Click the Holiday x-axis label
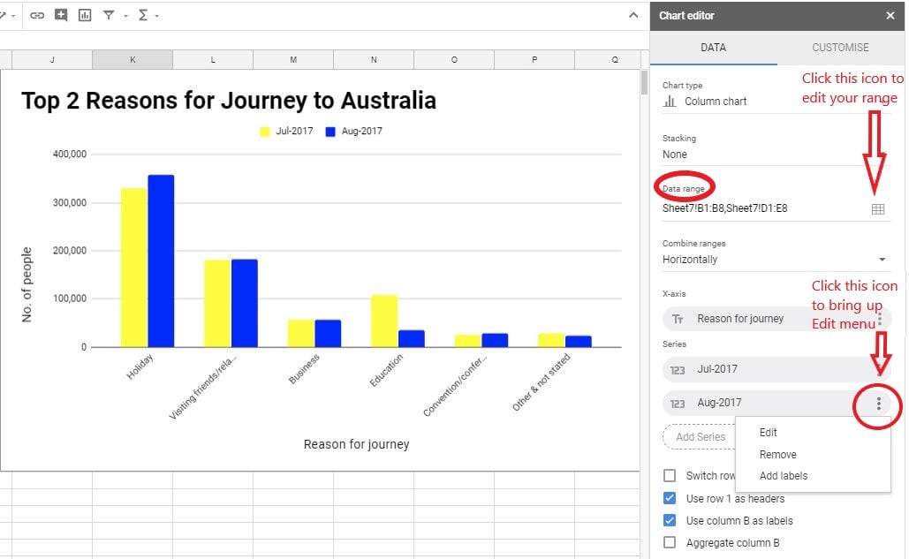The image size is (909, 559). (140, 366)
